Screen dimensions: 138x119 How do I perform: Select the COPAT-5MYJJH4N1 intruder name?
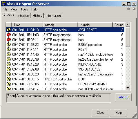(x=92, y=84)
